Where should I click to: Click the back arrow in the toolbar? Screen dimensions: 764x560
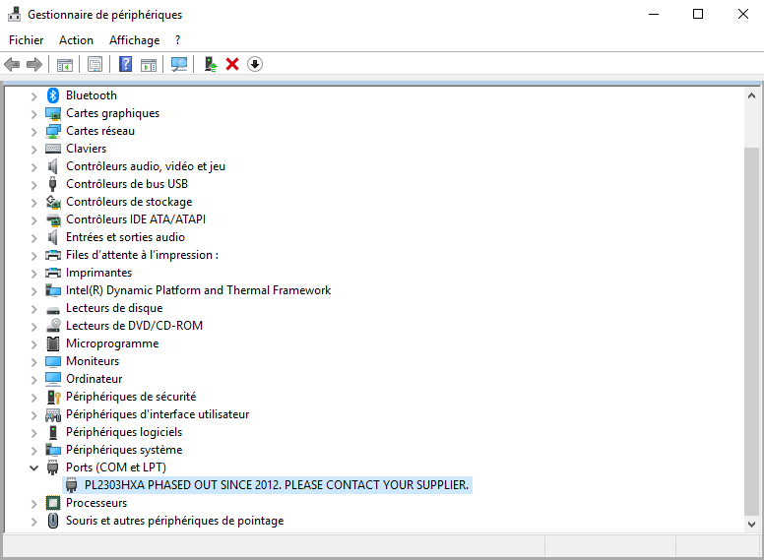pyautogui.click(x=12, y=64)
